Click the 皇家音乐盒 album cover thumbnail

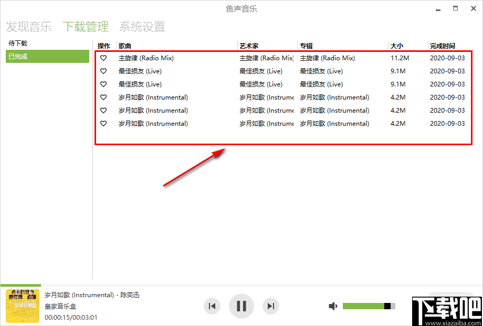click(x=23, y=306)
